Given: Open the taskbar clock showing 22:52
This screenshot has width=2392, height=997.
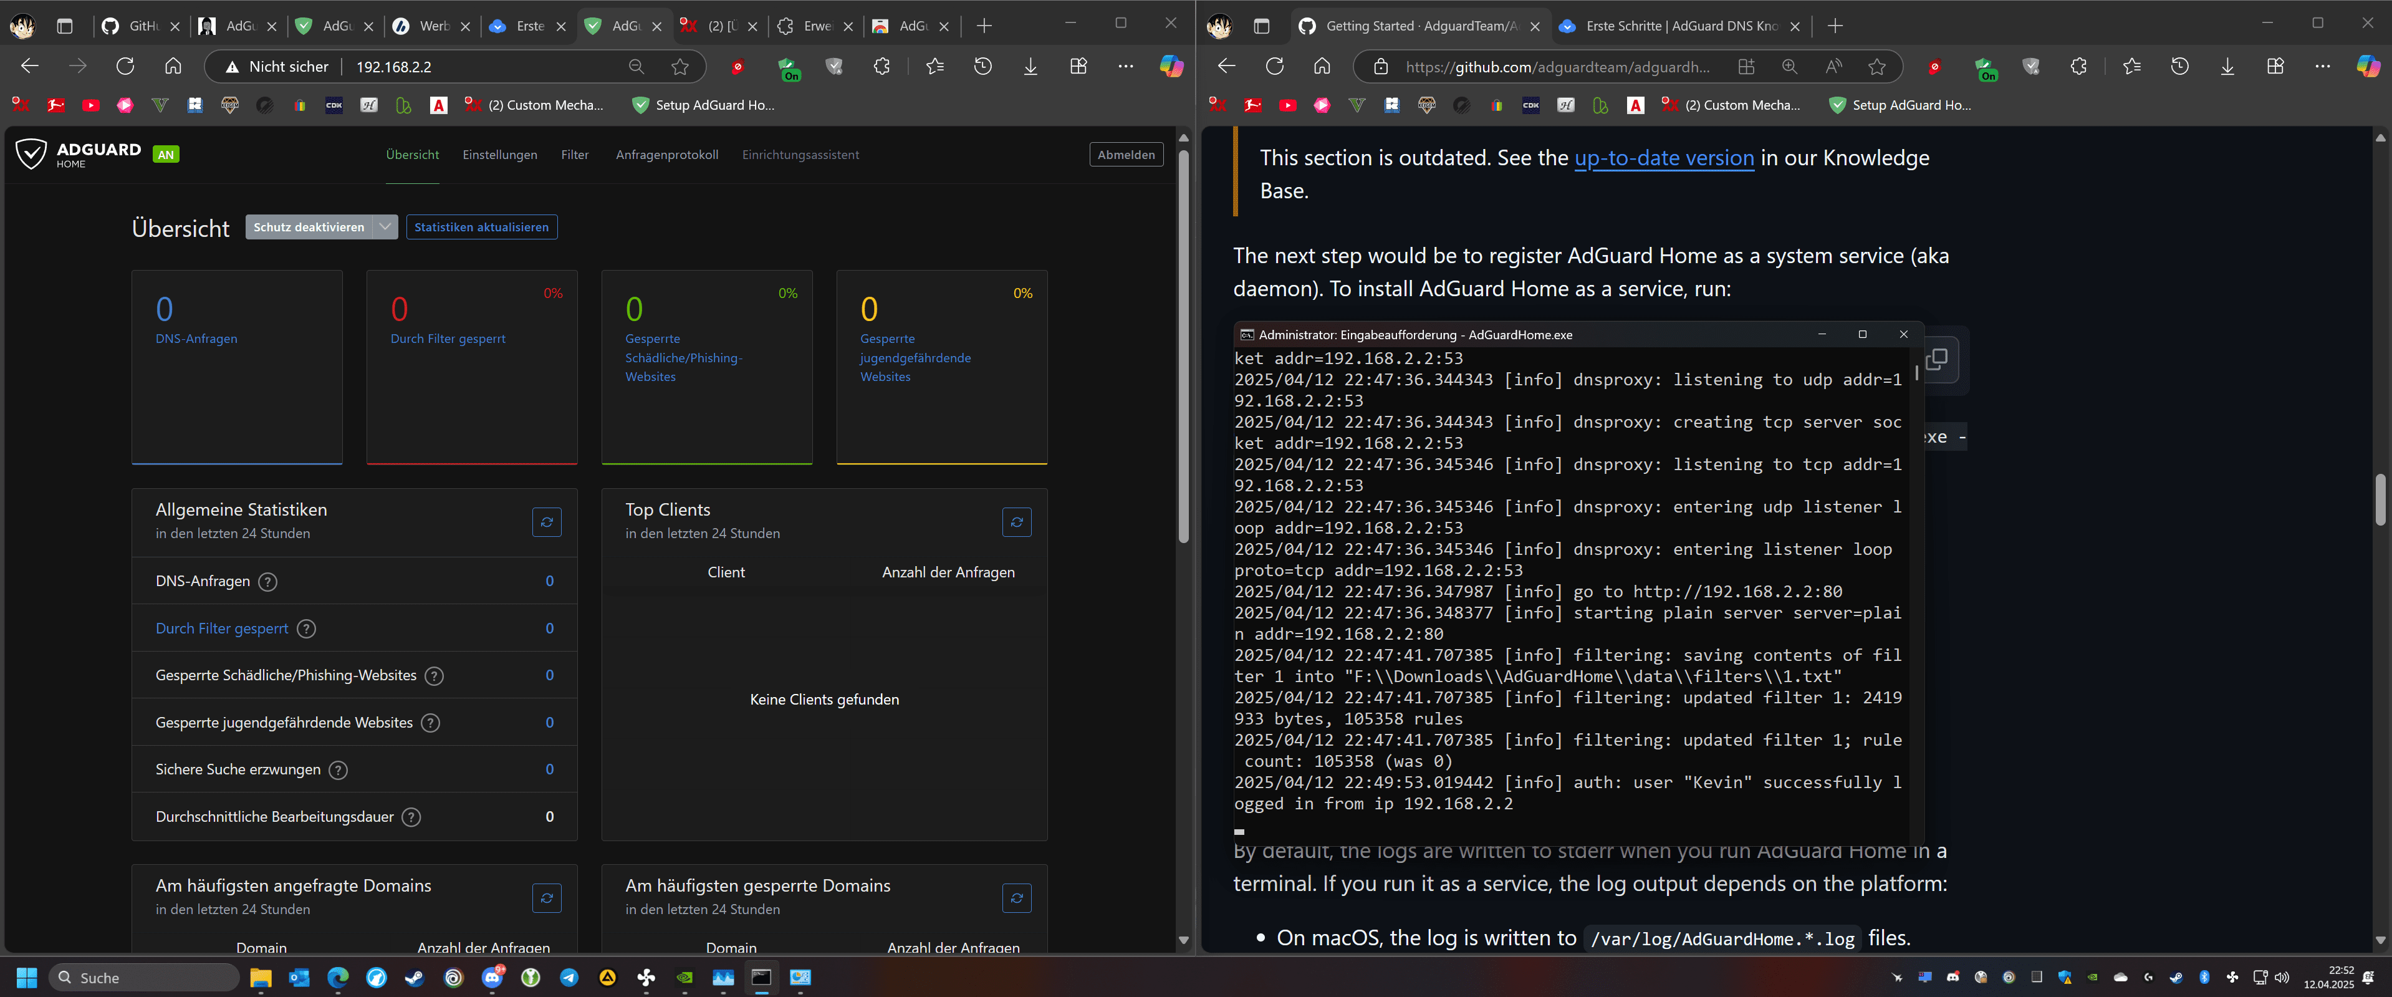Looking at the screenshot, I should point(2328,978).
